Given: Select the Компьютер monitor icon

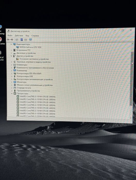Looking at the screenshot, I should point(15,71).
